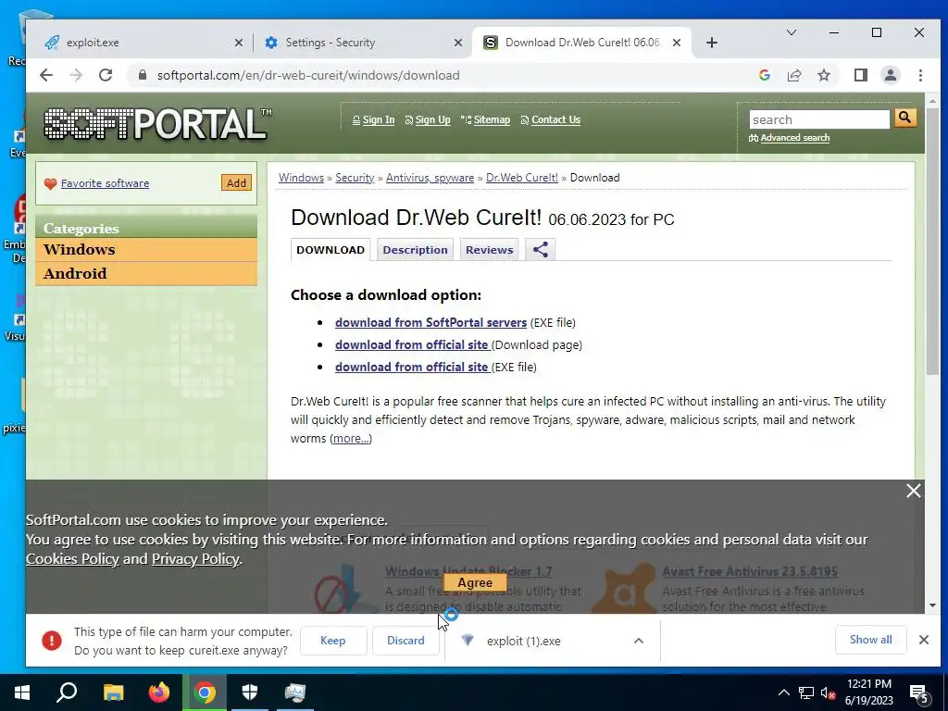
Task: Click the forward navigation arrow
Action: 76,75
